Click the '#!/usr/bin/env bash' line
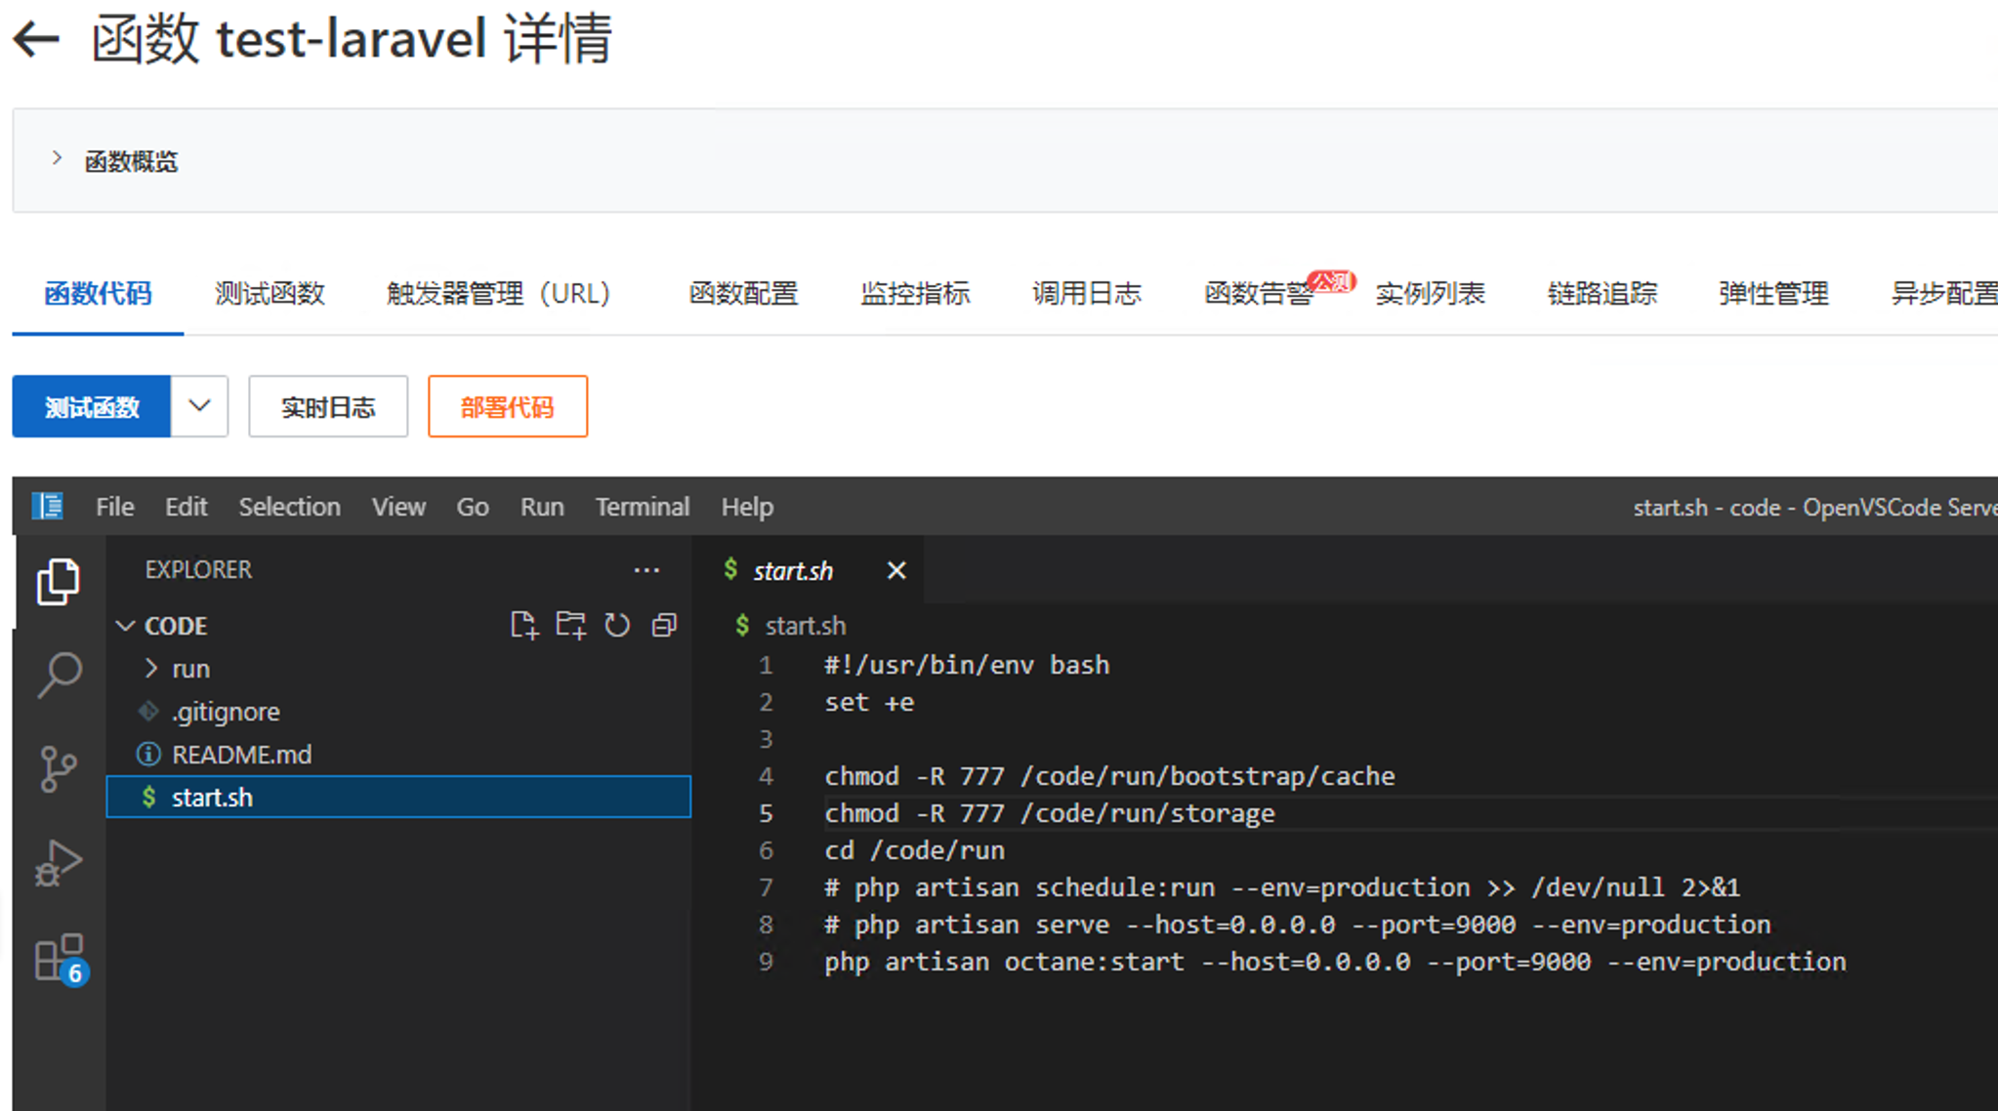 [967, 665]
